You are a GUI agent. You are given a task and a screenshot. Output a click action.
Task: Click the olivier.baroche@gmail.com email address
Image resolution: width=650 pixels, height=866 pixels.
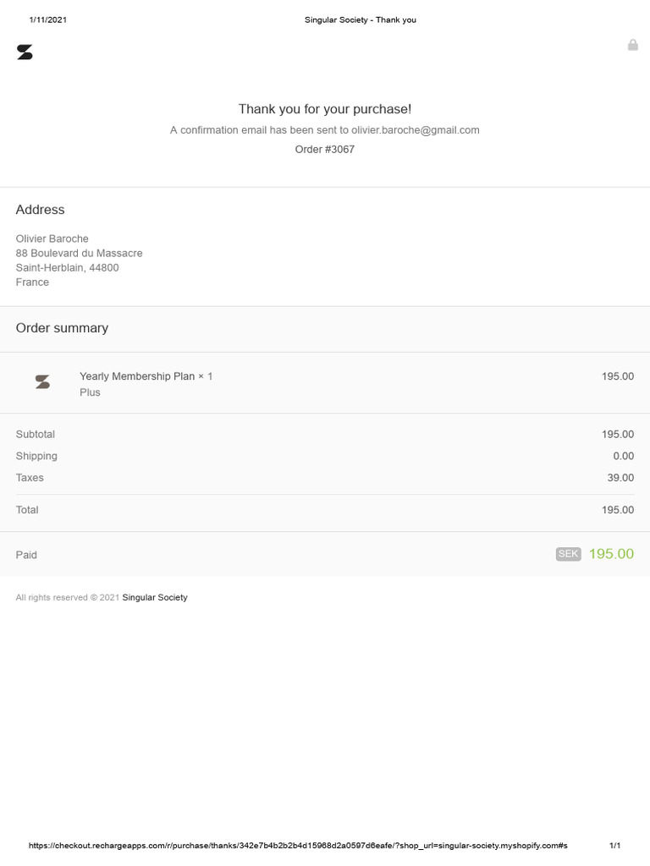click(x=416, y=130)
